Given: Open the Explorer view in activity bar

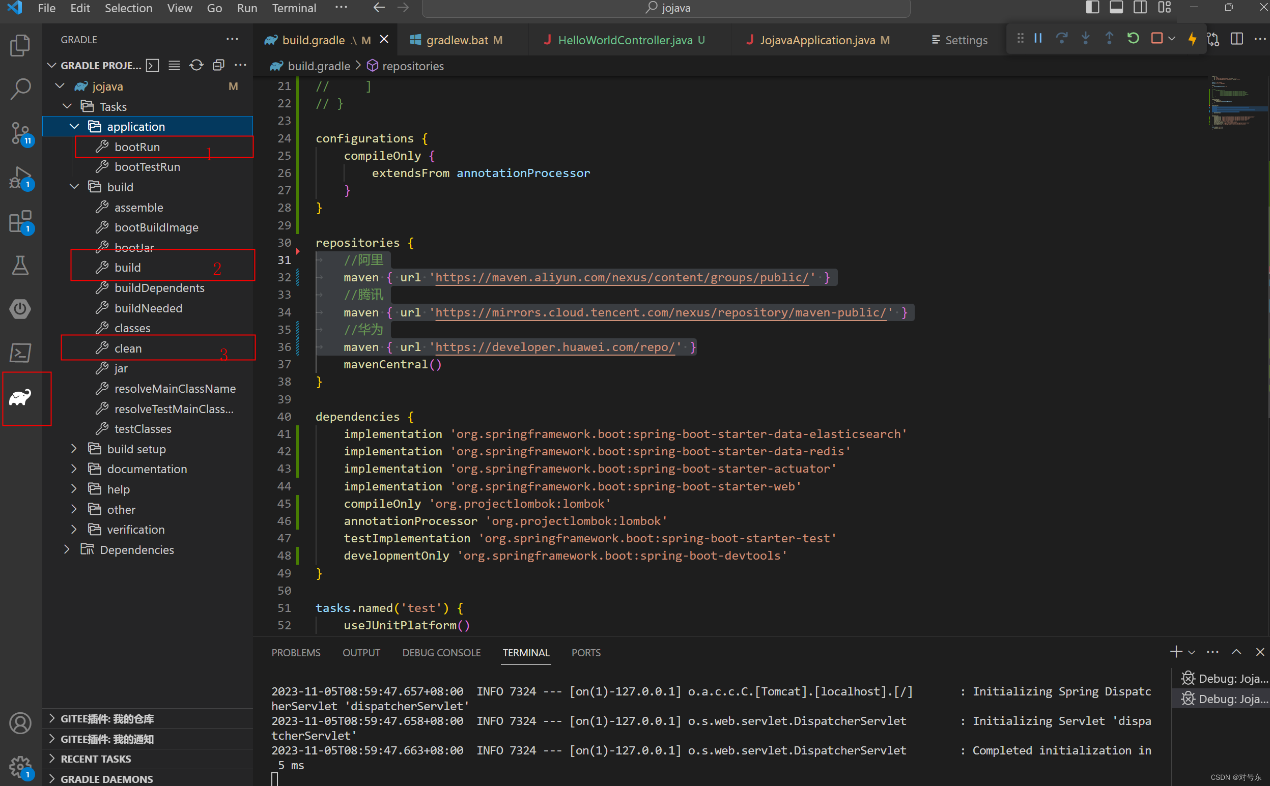Looking at the screenshot, I should [x=20, y=45].
